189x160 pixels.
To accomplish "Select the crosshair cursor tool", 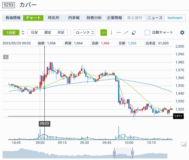I will 104,33.
